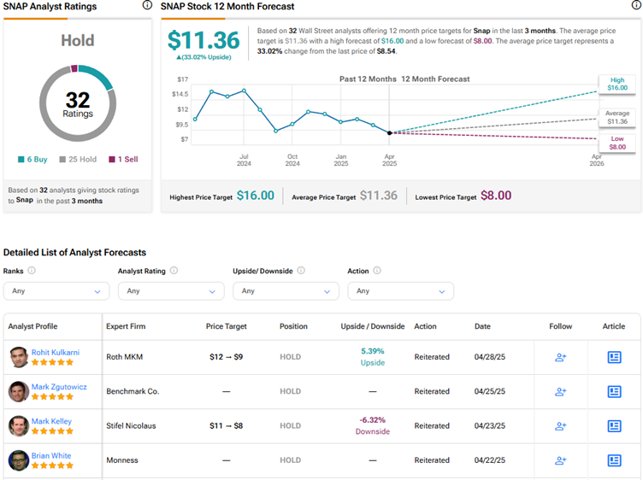Open Brian White analyst profile link
The height and width of the screenshot is (480, 643).
click(51, 455)
